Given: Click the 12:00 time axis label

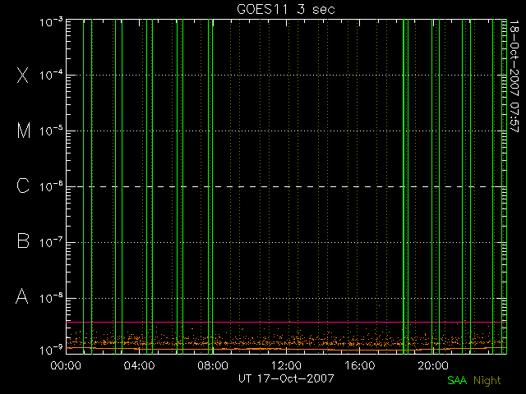Looking at the screenshot, I should [x=286, y=365].
